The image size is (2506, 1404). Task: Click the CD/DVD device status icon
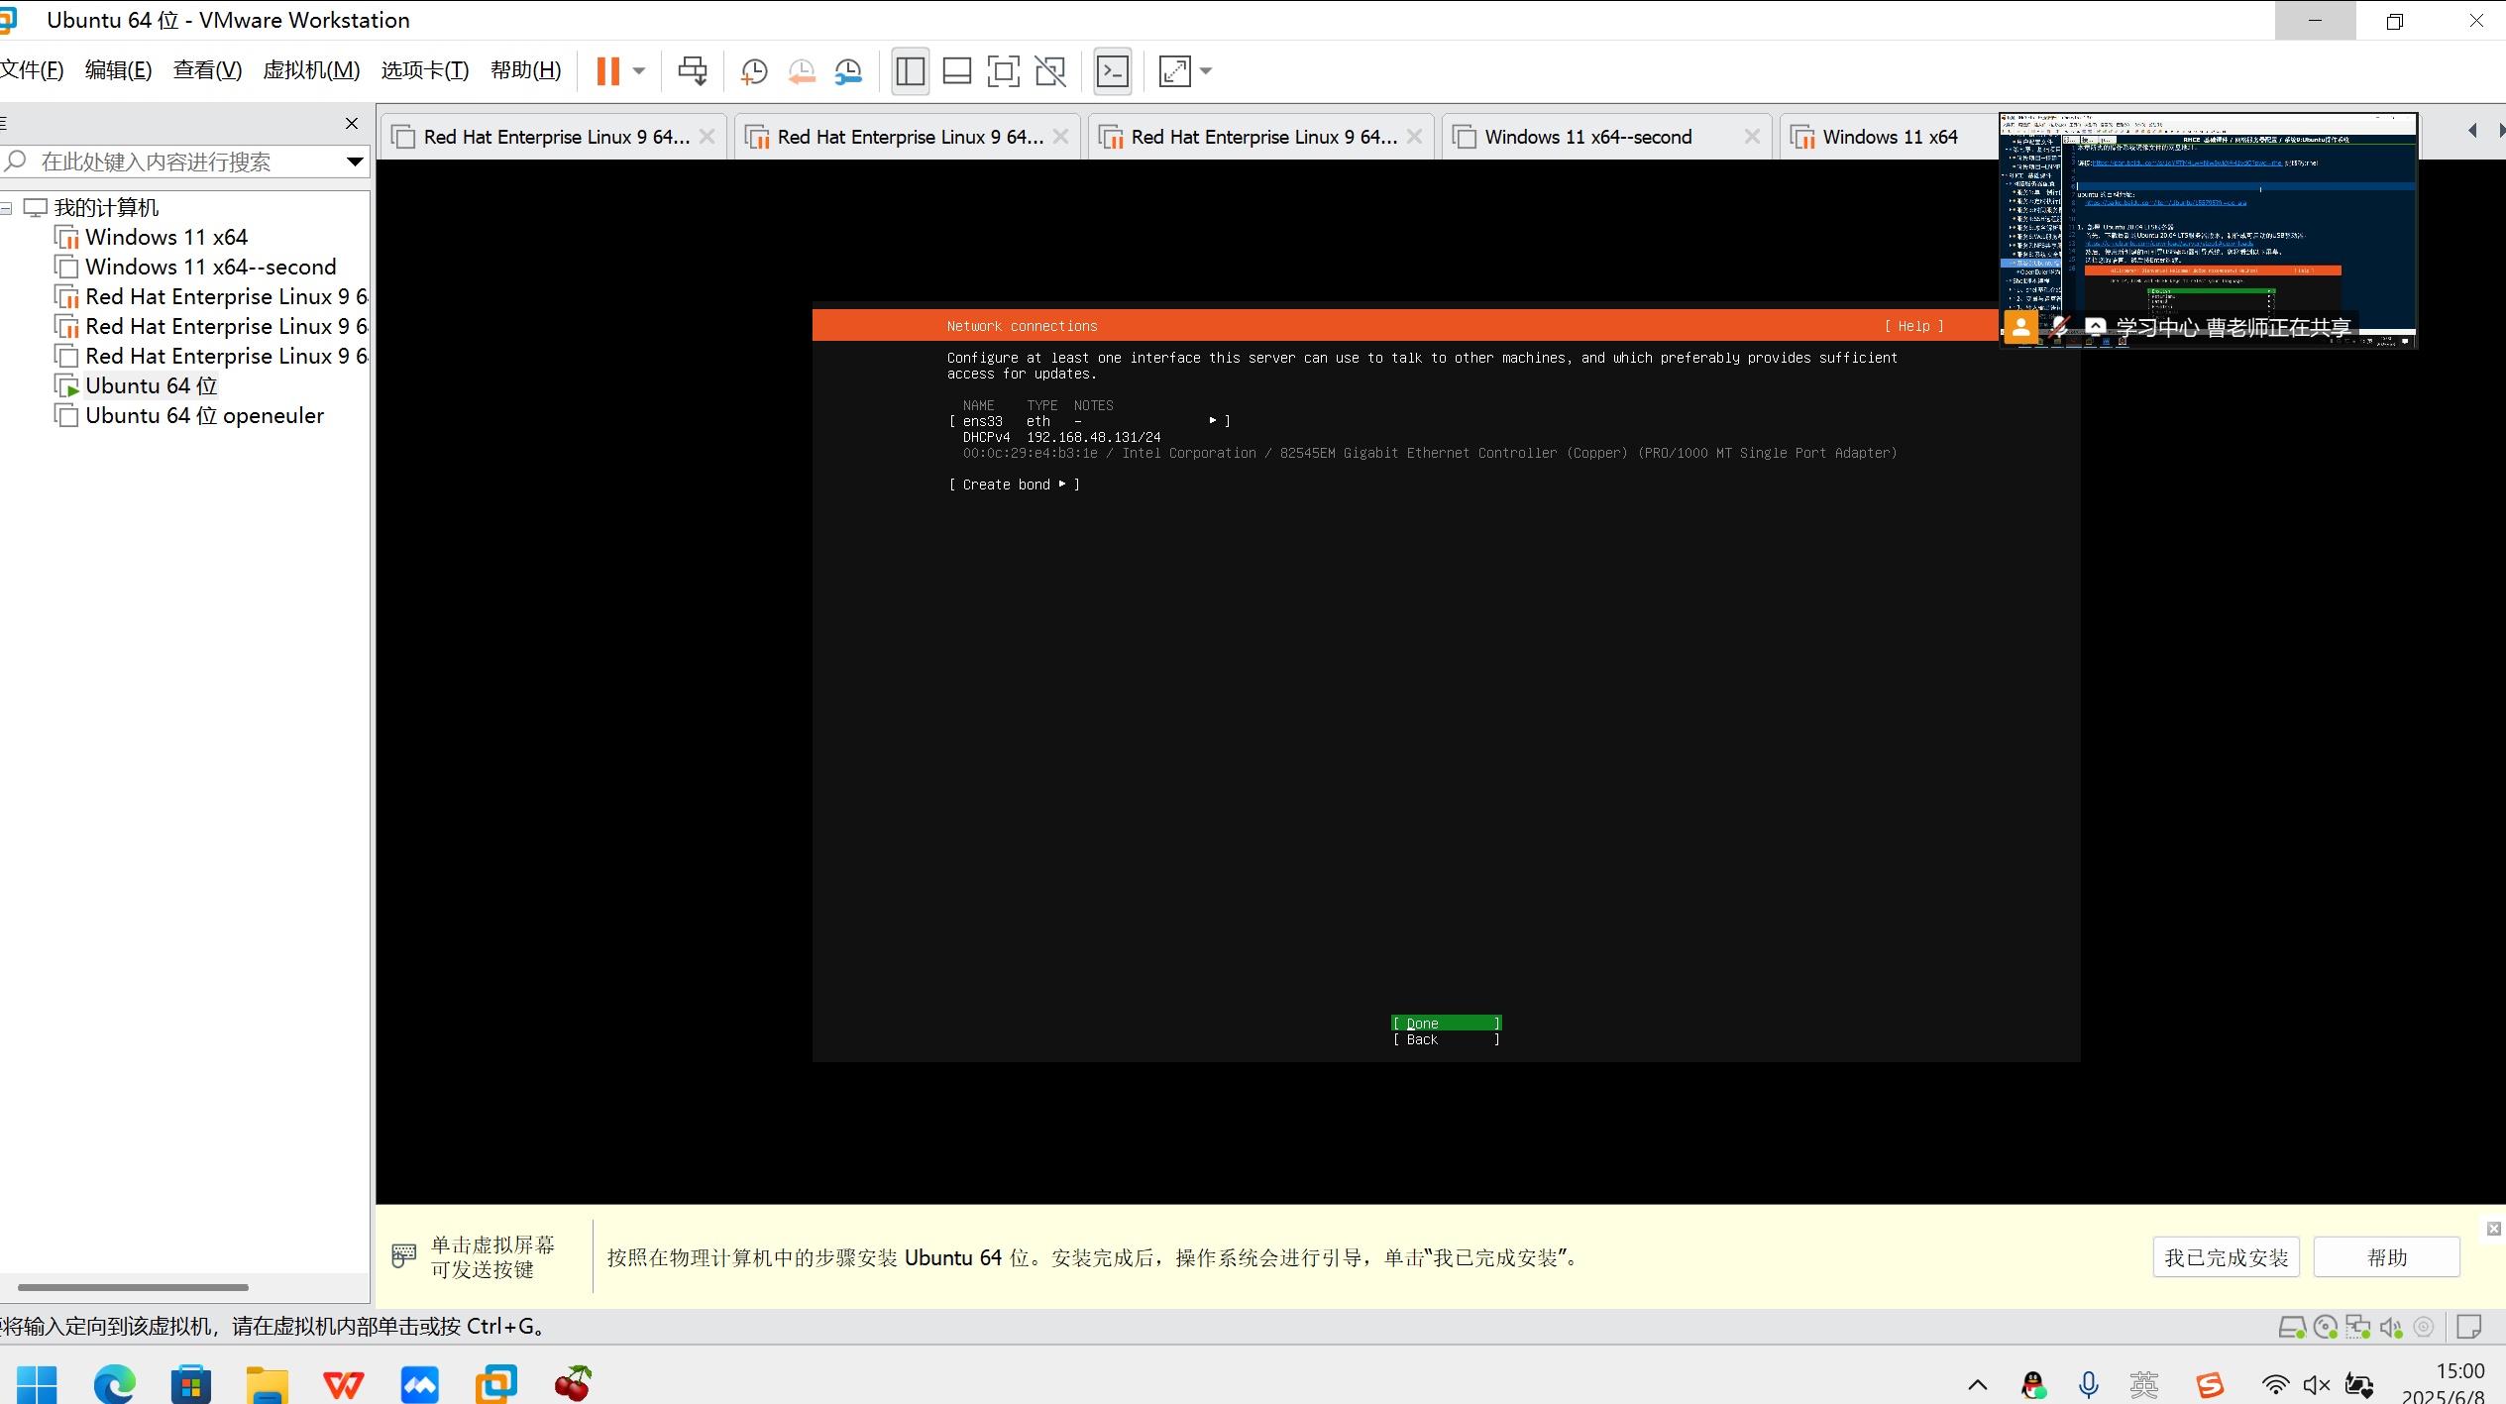(2325, 1327)
